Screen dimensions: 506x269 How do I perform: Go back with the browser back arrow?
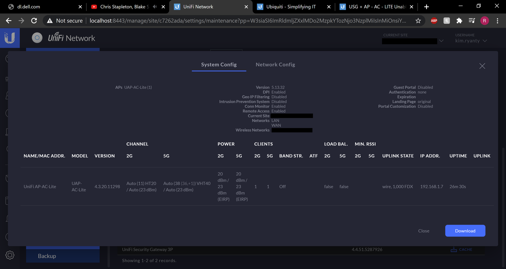(9, 21)
